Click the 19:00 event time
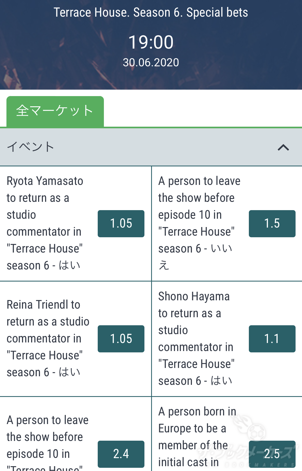Image resolution: width=302 pixels, height=471 pixels. pyautogui.click(x=151, y=42)
